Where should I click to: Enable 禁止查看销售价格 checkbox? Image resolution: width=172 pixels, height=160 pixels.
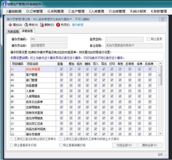(60, 145)
